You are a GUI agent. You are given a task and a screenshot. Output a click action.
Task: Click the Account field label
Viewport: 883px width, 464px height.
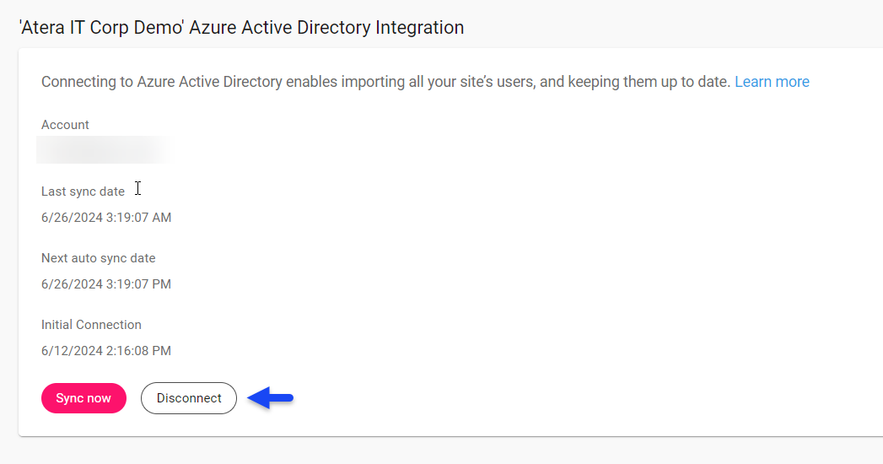tap(65, 125)
